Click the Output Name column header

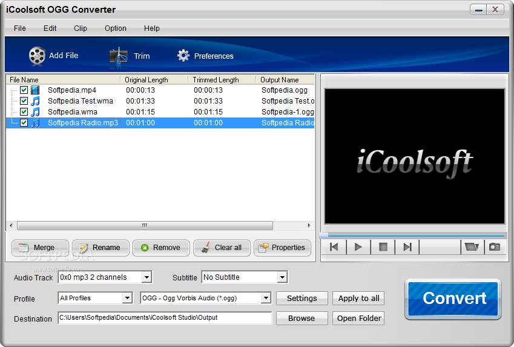click(x=285, y=80)
